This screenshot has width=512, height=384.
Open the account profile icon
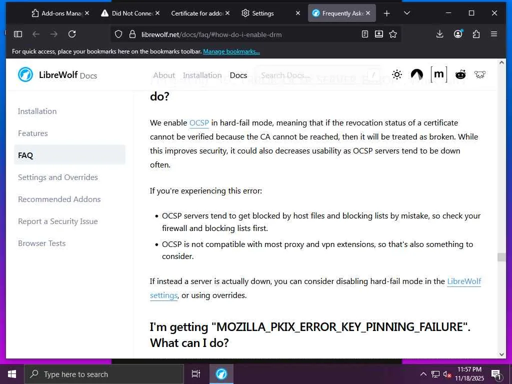458,34
